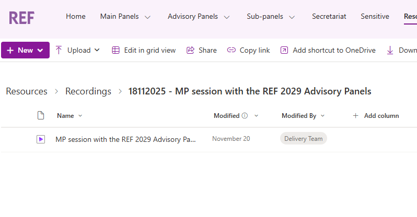Click the Download arrow icon
The image size is (417, 217).
[390, 50]
